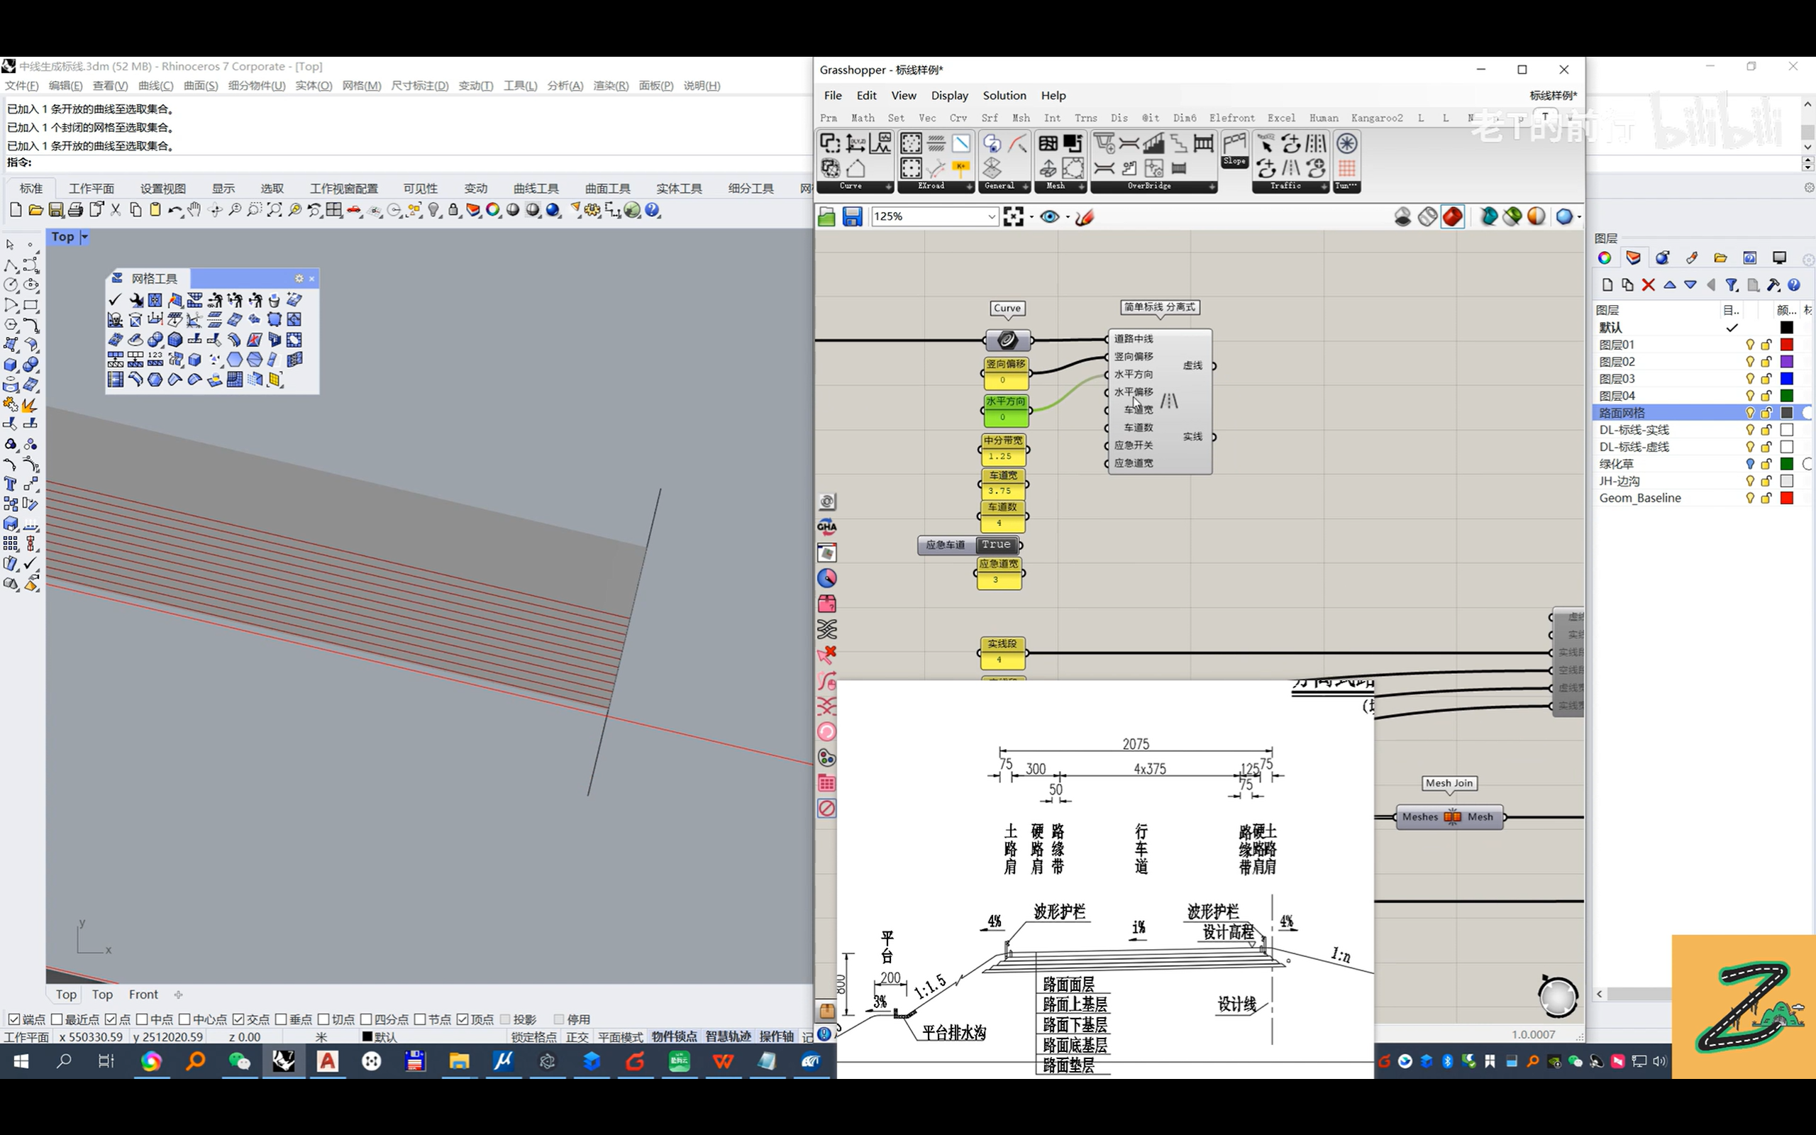The height and width of the screenshot is (1135, 1816).
Task: Switch to the 曲线工具 toolbar tab
Action: (x=535, y=189)
